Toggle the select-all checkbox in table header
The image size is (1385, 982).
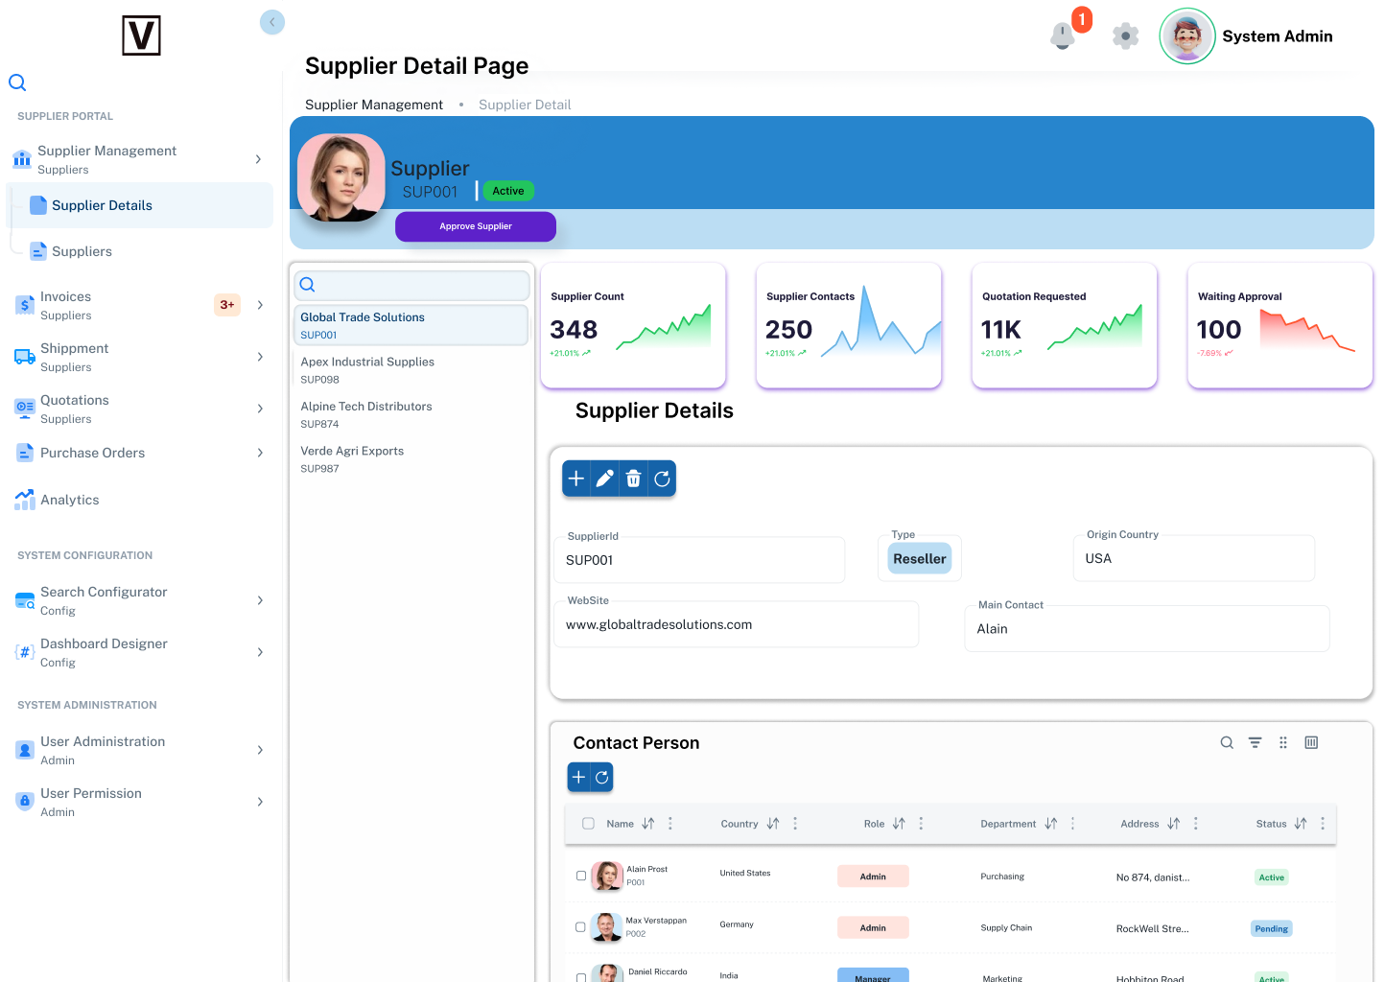588,824
